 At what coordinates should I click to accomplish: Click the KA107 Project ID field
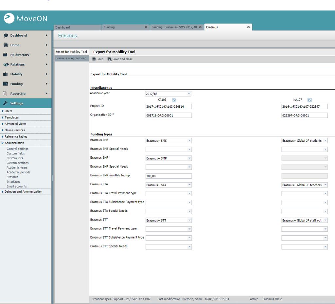click(x=305, y=107)
